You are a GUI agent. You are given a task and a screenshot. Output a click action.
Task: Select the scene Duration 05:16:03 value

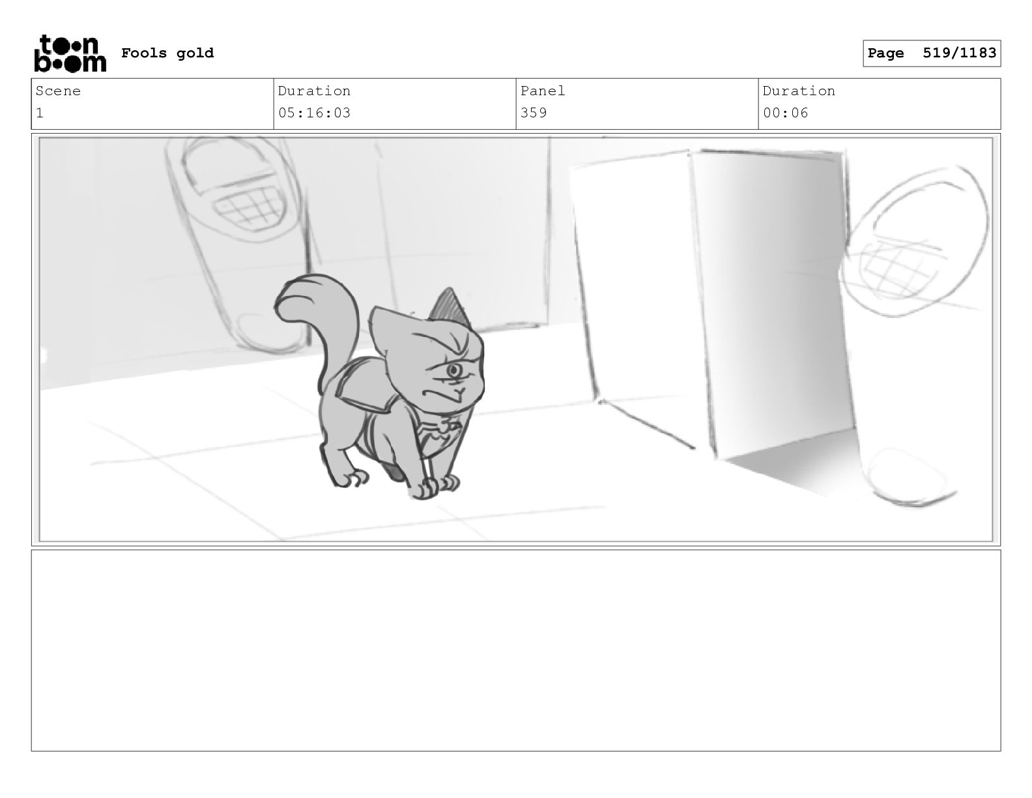[x=314, y=113]
